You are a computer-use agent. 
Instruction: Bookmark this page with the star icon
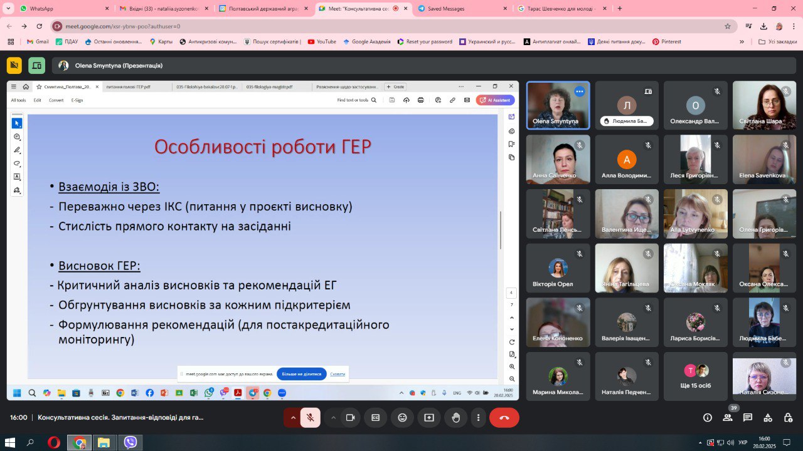point(728,26)
